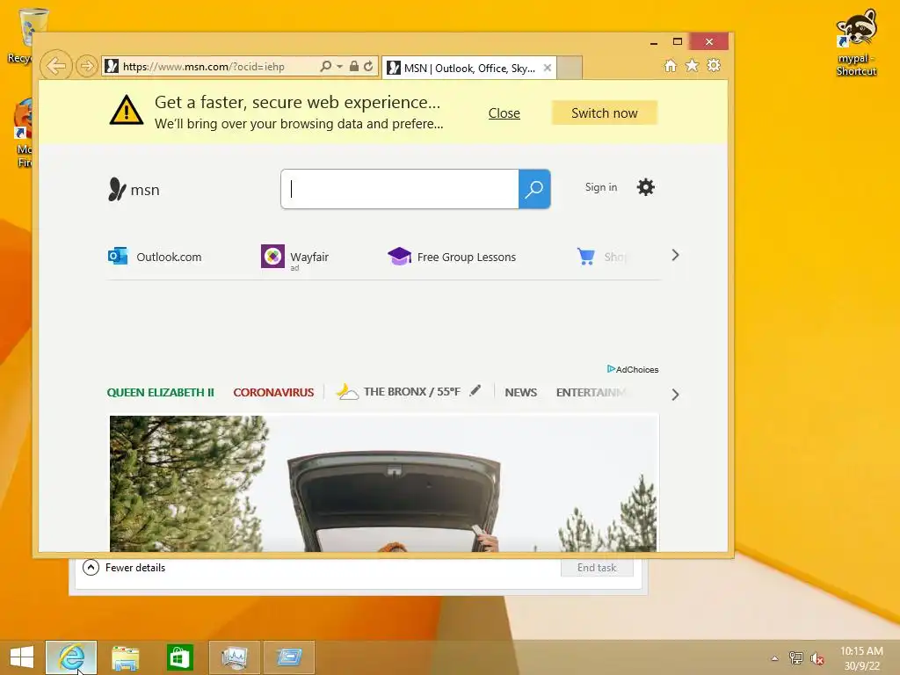Click the browser Forward arrow button
Viewport: 900px width, 675px height.
point(86,66)
